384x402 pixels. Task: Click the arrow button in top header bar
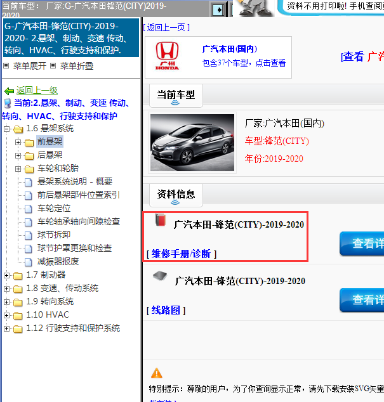tap(218, 10)
